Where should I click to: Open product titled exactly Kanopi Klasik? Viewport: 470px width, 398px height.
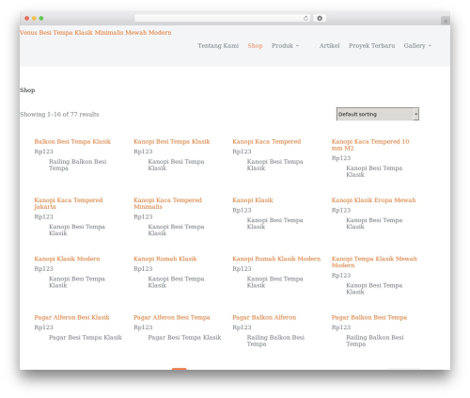coord(253,200)
